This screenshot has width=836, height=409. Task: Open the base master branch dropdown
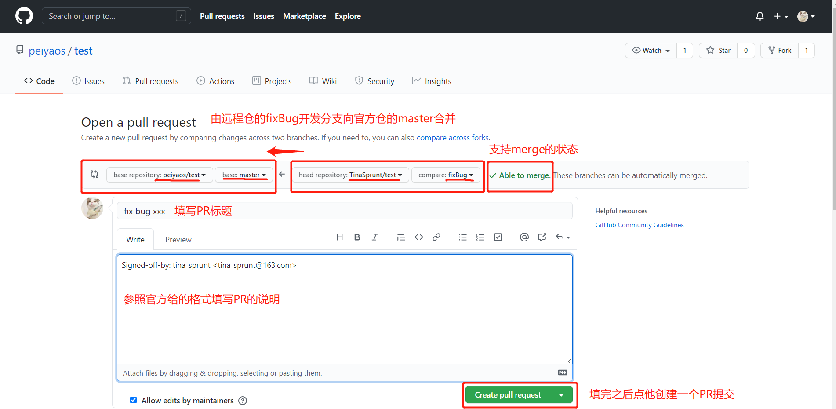click(244, 175)
